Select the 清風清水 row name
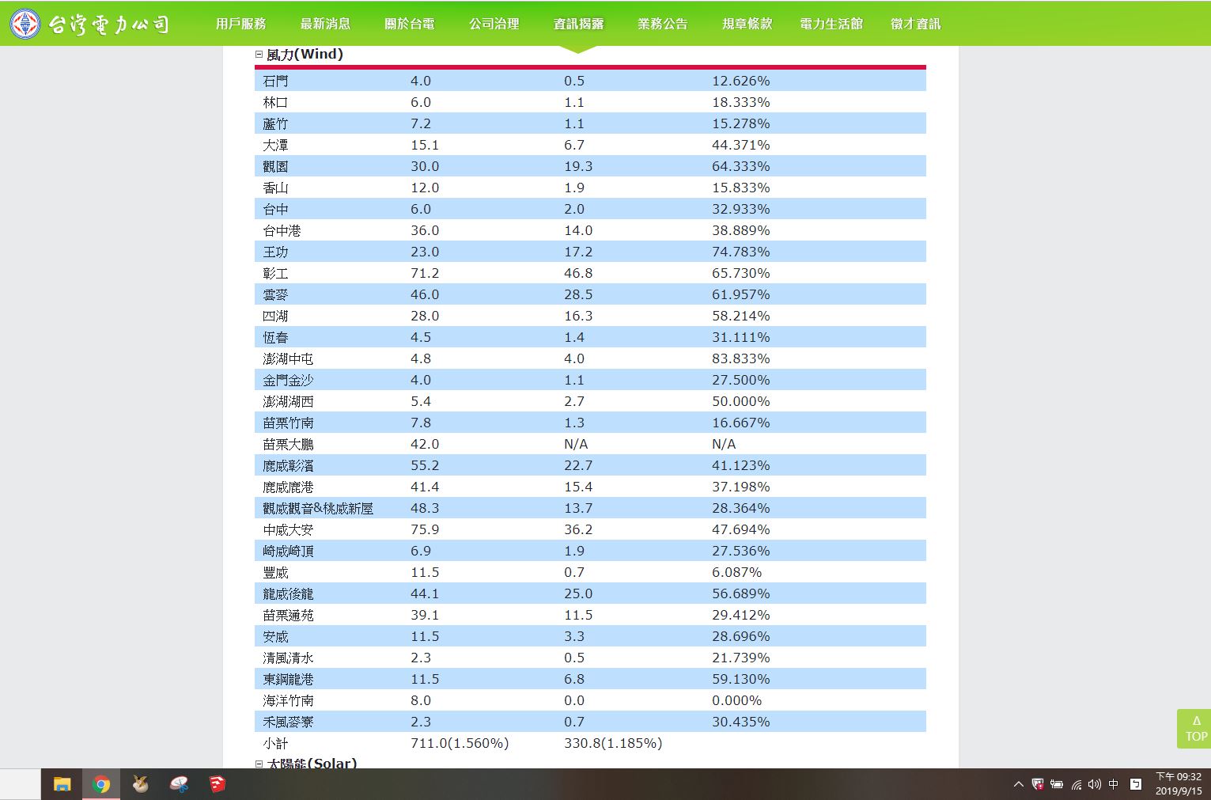Screen dimensions: 1211x800 click(288, 658)
